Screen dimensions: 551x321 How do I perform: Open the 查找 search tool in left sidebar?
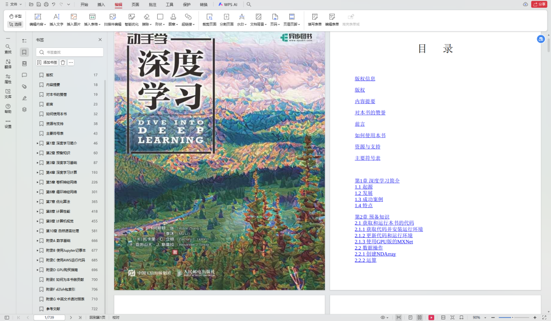[x=8, y=49]
